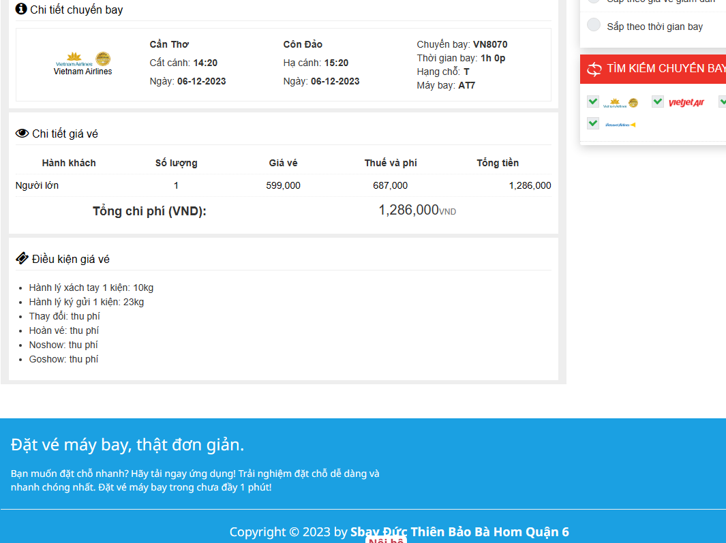The height and width of the screenshot is (543, 726).
Task: Click the Vietjet Air logo in the filter
Action: 686,102
